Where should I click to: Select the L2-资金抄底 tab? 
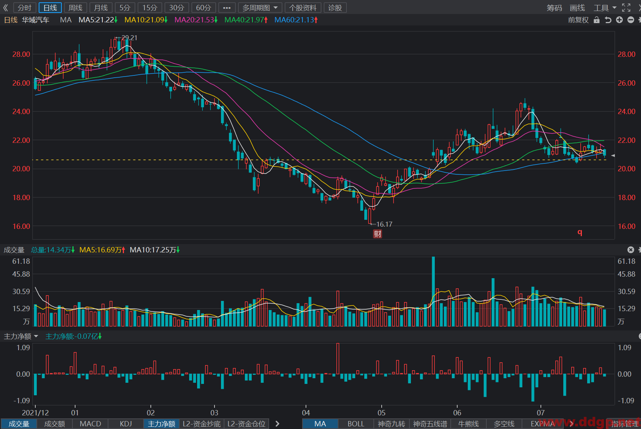click(x=202, y=424)
